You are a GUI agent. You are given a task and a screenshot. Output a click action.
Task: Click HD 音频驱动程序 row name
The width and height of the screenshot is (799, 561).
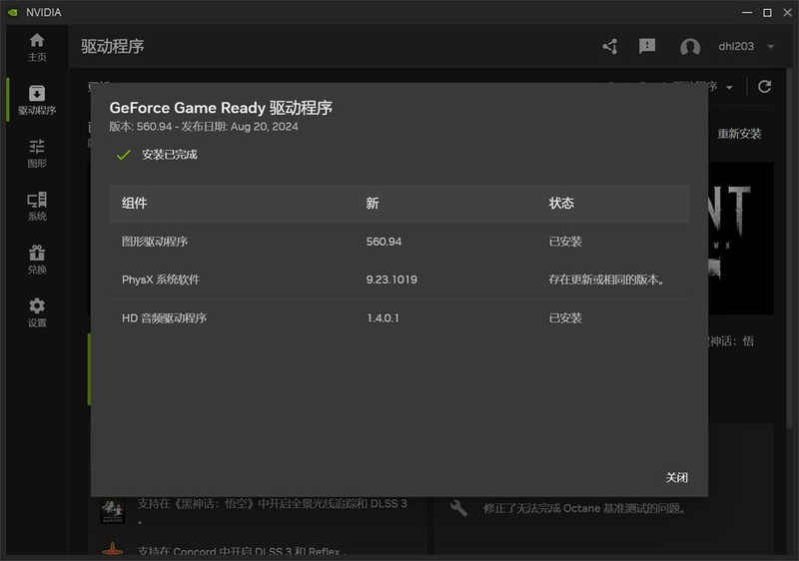click(164, 318)
